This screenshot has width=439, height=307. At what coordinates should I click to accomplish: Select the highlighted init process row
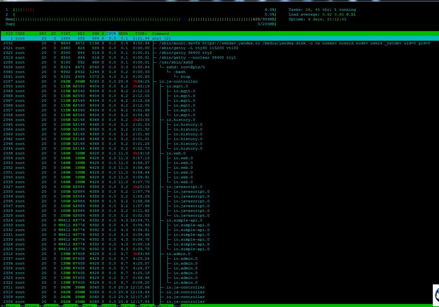[x=220, y=38]
